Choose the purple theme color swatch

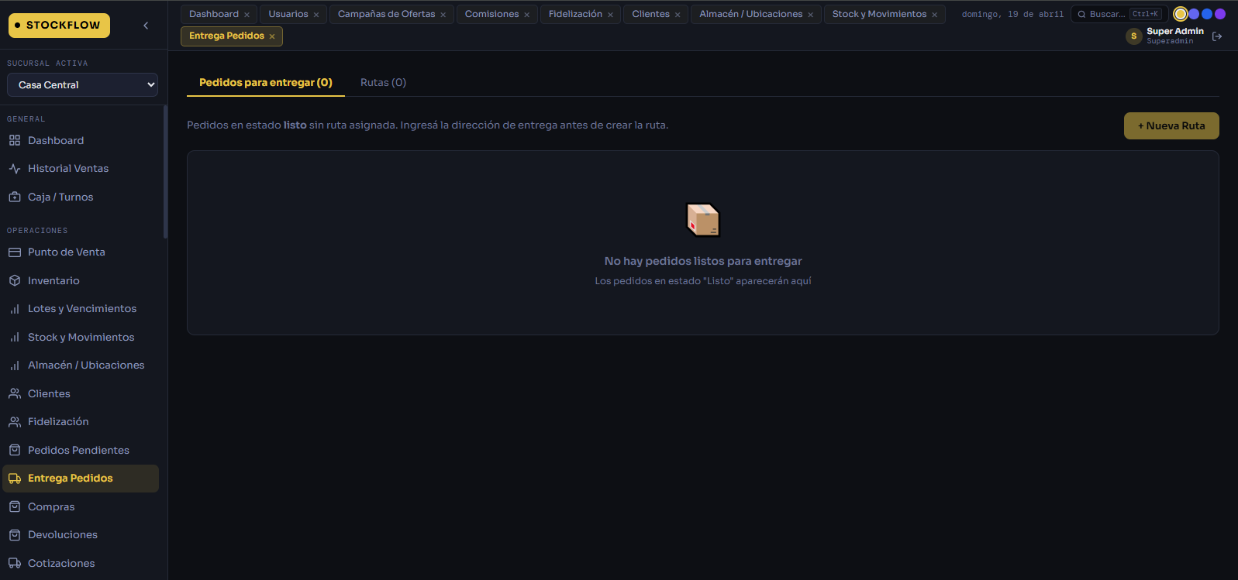1220,14
